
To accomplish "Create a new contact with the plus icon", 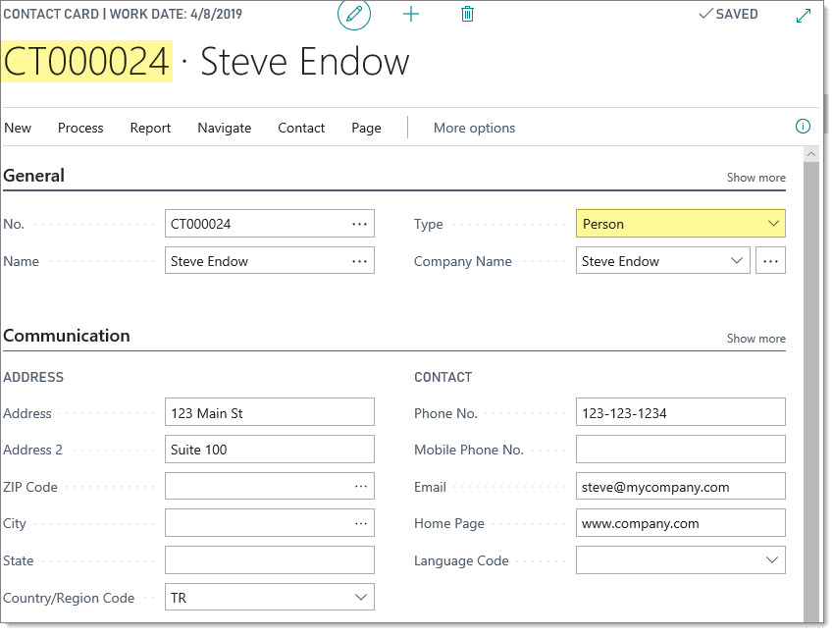I will tap(410, 15).
